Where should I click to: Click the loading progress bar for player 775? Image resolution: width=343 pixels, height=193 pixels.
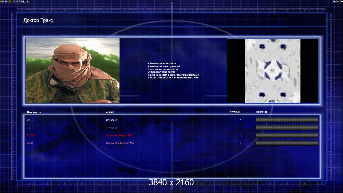[x=287, y=128]
